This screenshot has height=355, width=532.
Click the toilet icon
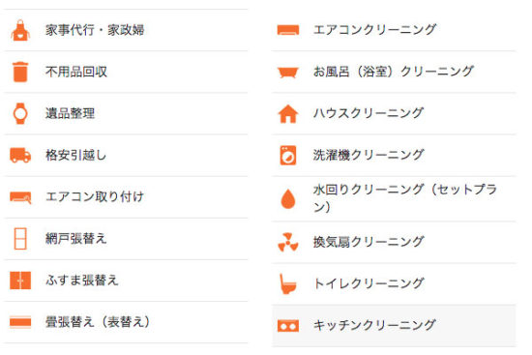point(288,283)
